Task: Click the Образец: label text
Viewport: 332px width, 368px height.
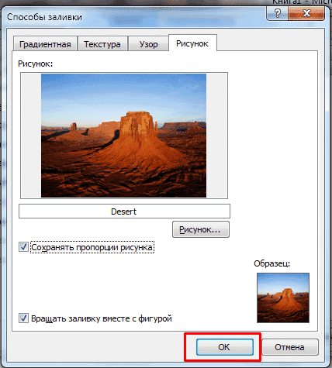Action: point(272,263)
